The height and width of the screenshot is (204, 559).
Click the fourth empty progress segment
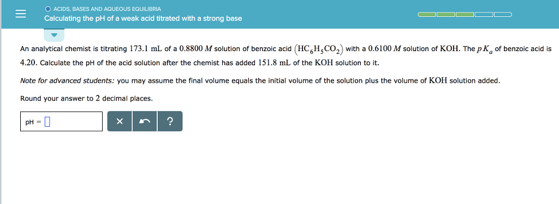click(x=484, y=15)
